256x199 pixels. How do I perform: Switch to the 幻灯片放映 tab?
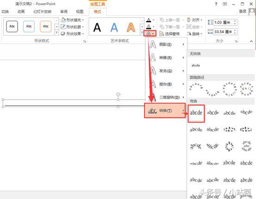point(43,12)
